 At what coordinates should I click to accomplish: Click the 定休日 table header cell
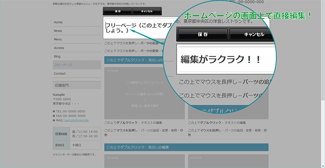pos(61,145)
